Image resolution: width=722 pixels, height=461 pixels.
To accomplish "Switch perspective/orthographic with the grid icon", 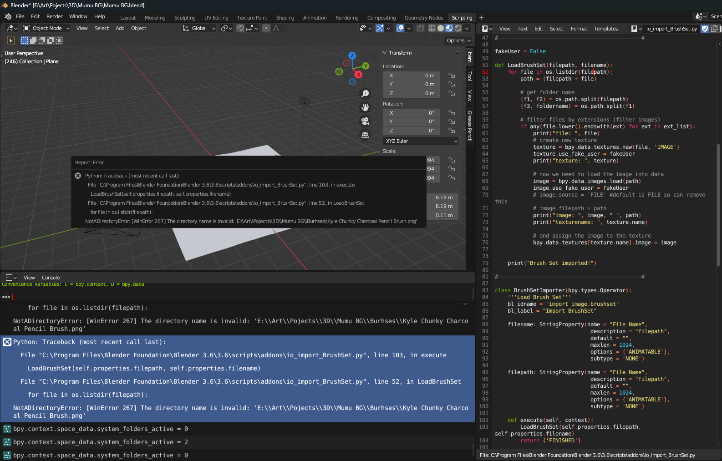I will pos(365,135).
